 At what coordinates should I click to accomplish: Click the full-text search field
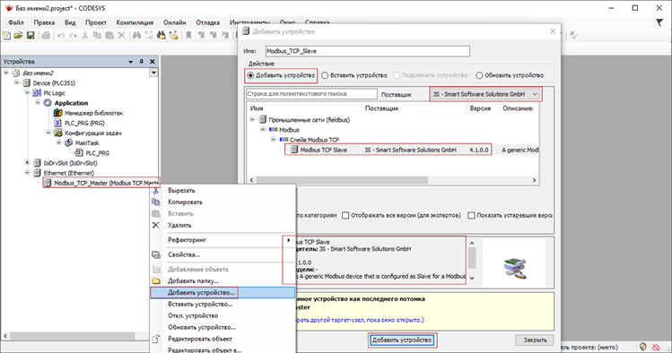(x=311, y=94)
